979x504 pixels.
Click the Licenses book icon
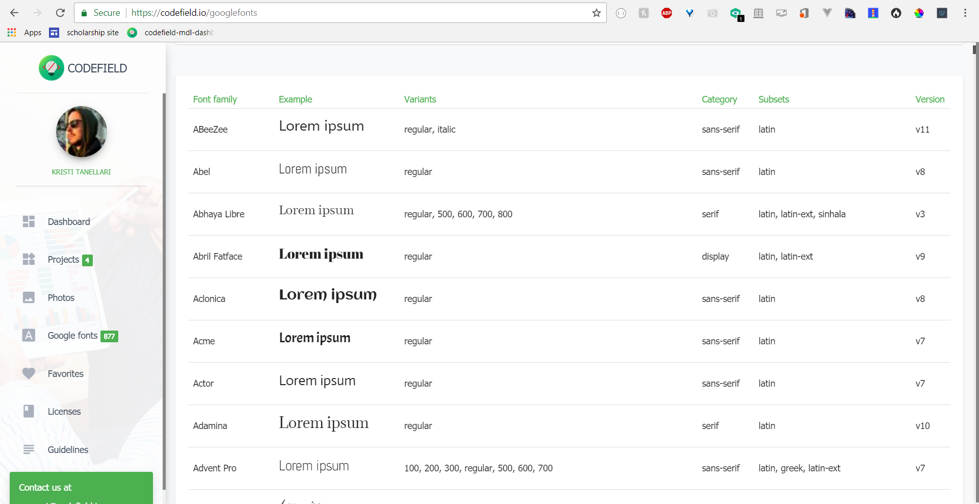29,411
